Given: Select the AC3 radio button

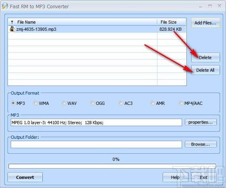Looking at the screenshot, I should coord(121,103).
